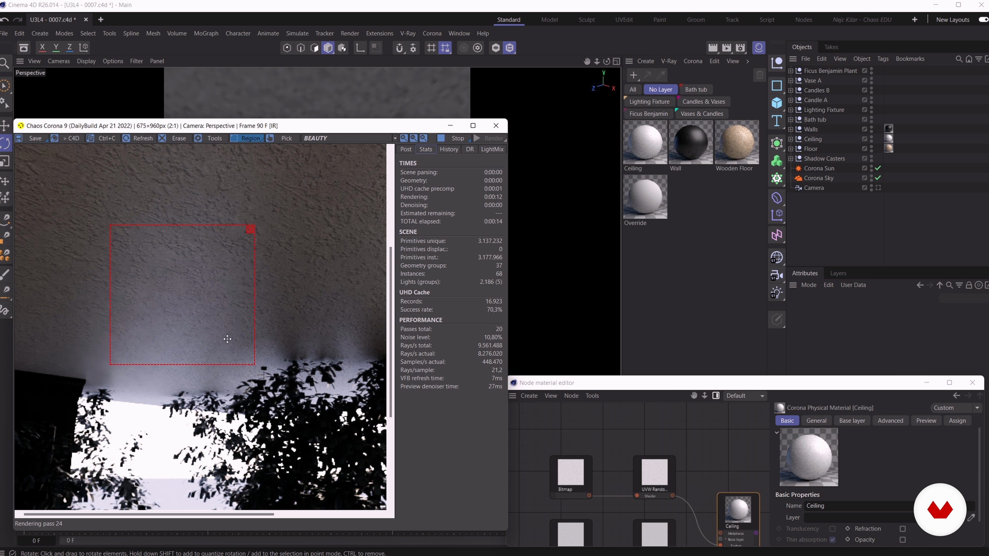This screenshot has width=989, height=556.
Task: Click the Cube primitive icon
Action: tap(777, 103)
